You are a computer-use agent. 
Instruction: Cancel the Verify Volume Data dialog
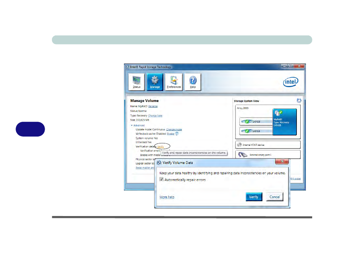tap(275, 197)
